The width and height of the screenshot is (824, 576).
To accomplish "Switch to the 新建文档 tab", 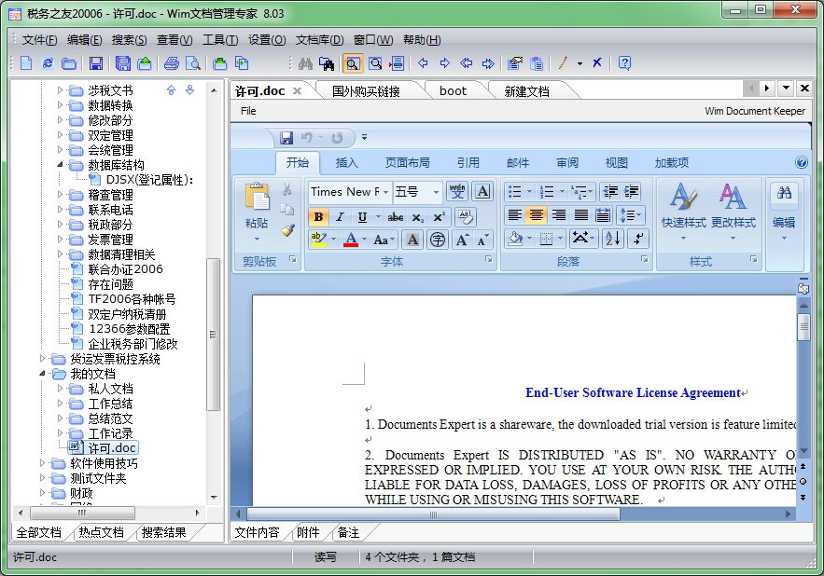I will pyautogui.click(x=526, y=91).
